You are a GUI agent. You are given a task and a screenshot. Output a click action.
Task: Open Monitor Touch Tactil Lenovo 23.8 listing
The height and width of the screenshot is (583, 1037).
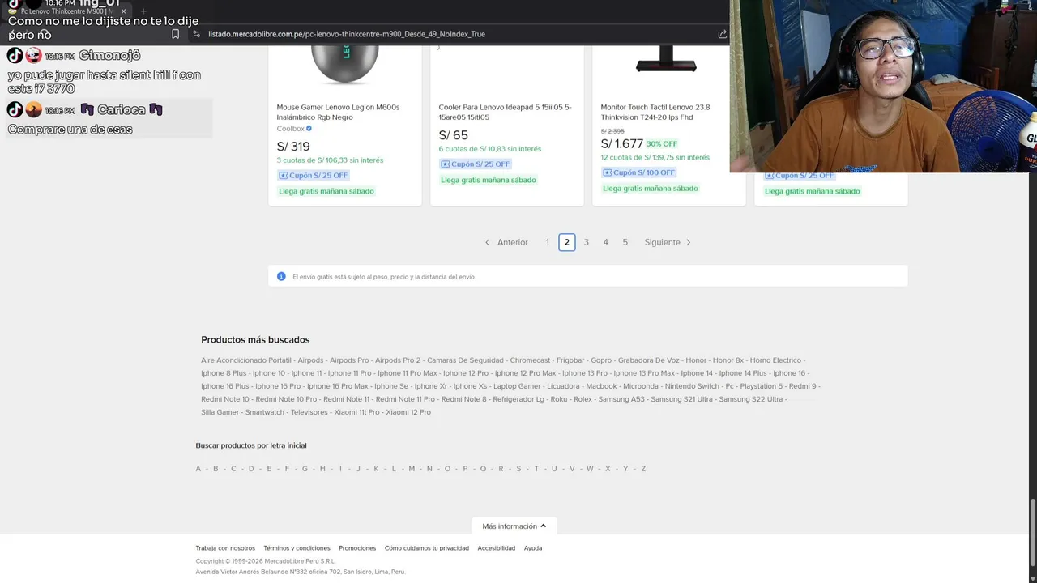coord(655,112)
